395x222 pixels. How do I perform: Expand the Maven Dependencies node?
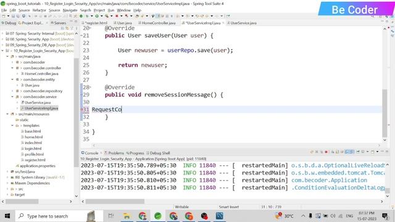tap(7, 183)
